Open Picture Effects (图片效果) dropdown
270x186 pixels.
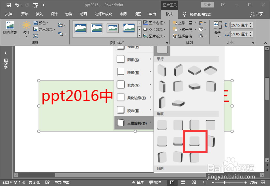point(154,29)
